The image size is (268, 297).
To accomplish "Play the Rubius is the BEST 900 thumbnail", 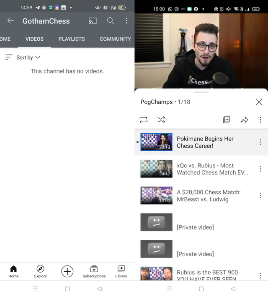I will click(157, 274).
